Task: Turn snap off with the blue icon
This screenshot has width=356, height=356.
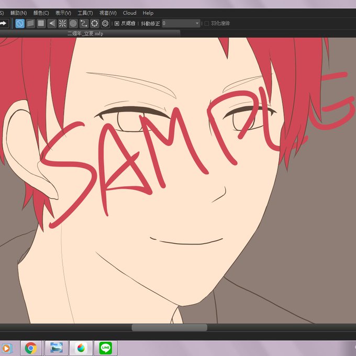Action: pyautogui.click(x=20, y=24)
